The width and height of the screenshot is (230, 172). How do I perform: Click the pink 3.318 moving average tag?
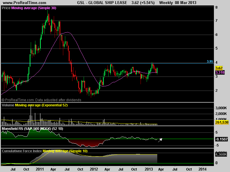(220, 73)
